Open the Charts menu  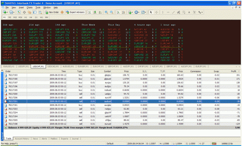(29, 8)
